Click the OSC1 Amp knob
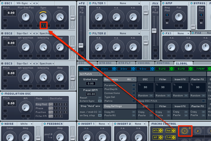The image size is (211, 141). [60, 17]
